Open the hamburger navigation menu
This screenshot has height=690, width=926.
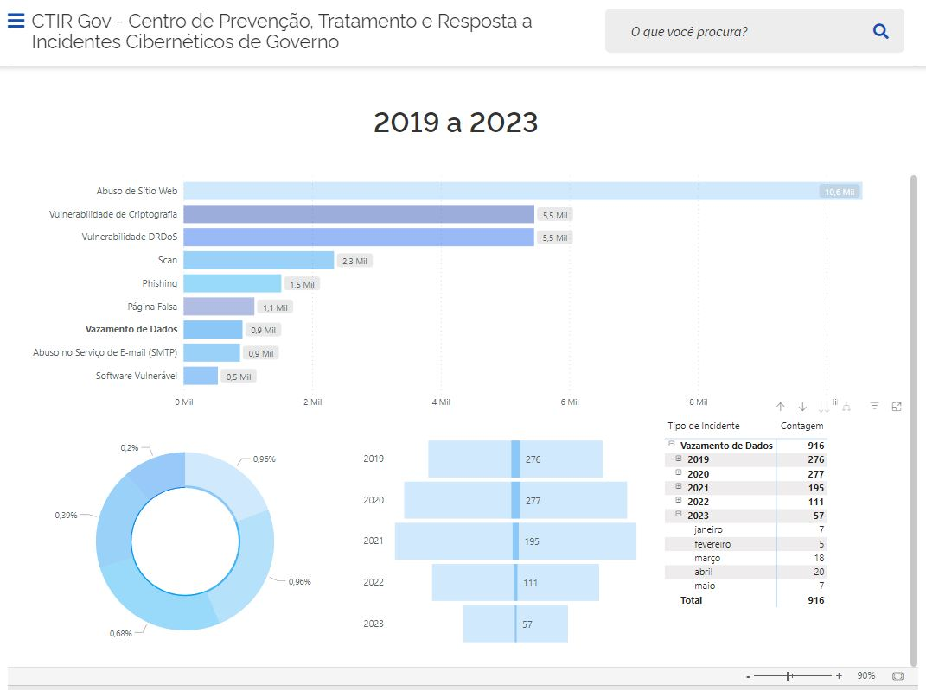(16, 22)
